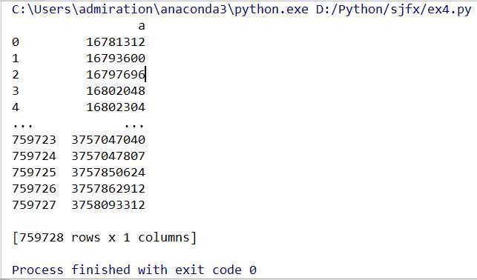Click value 3757047040 in row 759723
The height and width of the screenshot is (280, 477).
[108, 140]
